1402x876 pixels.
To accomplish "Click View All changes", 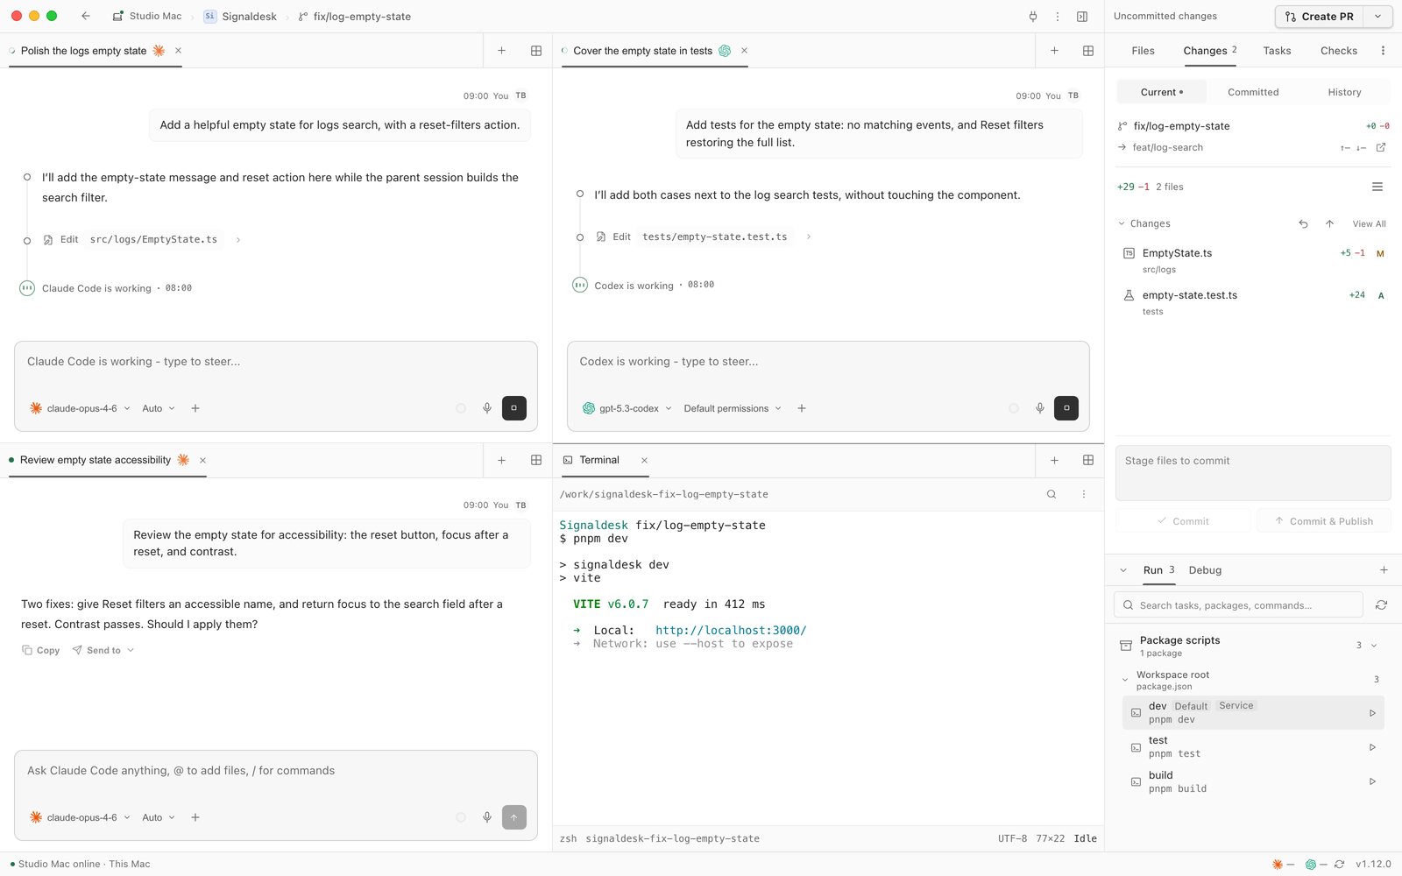I will [1369, 224].
